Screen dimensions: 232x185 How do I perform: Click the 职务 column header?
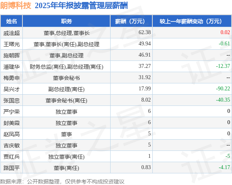pos(67,21)
